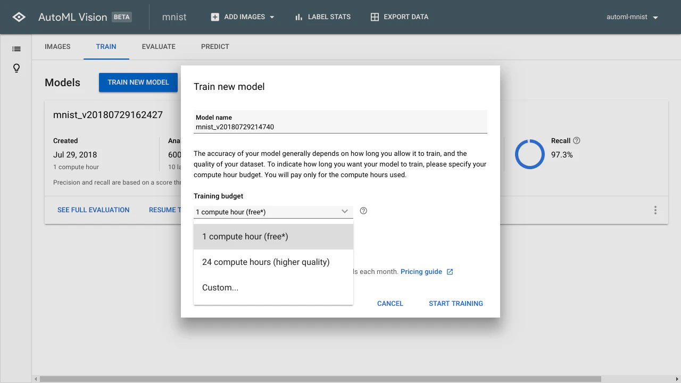
Task: Click the mnist dataset name in header
Action: tap(175, 17)
